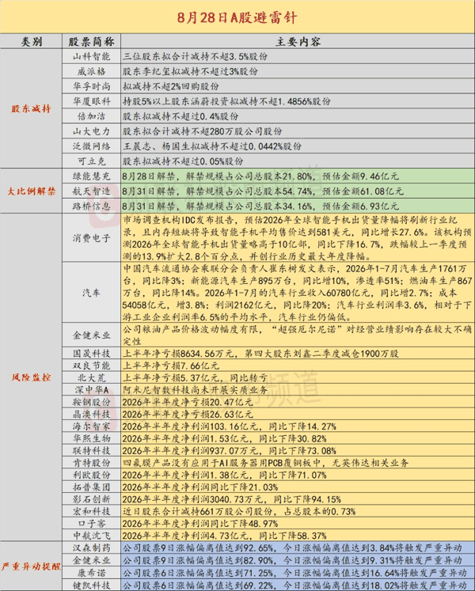Select stock name '华孚时尚'
Image resolution: width=475 pixels, height=591 pixels.
coord(91,86)
